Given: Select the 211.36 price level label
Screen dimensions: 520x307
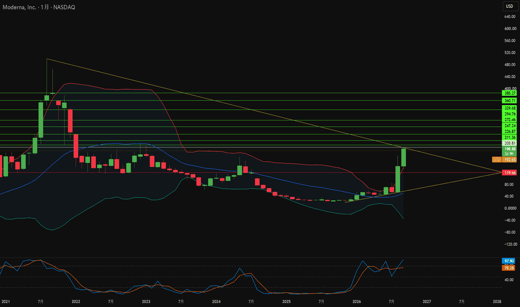Looking at the screenshot, I should tap(509, 137).
